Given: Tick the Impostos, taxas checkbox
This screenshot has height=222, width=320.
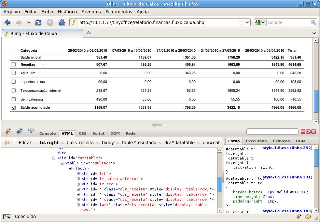Looking at the screenshot, I should 14,82.
